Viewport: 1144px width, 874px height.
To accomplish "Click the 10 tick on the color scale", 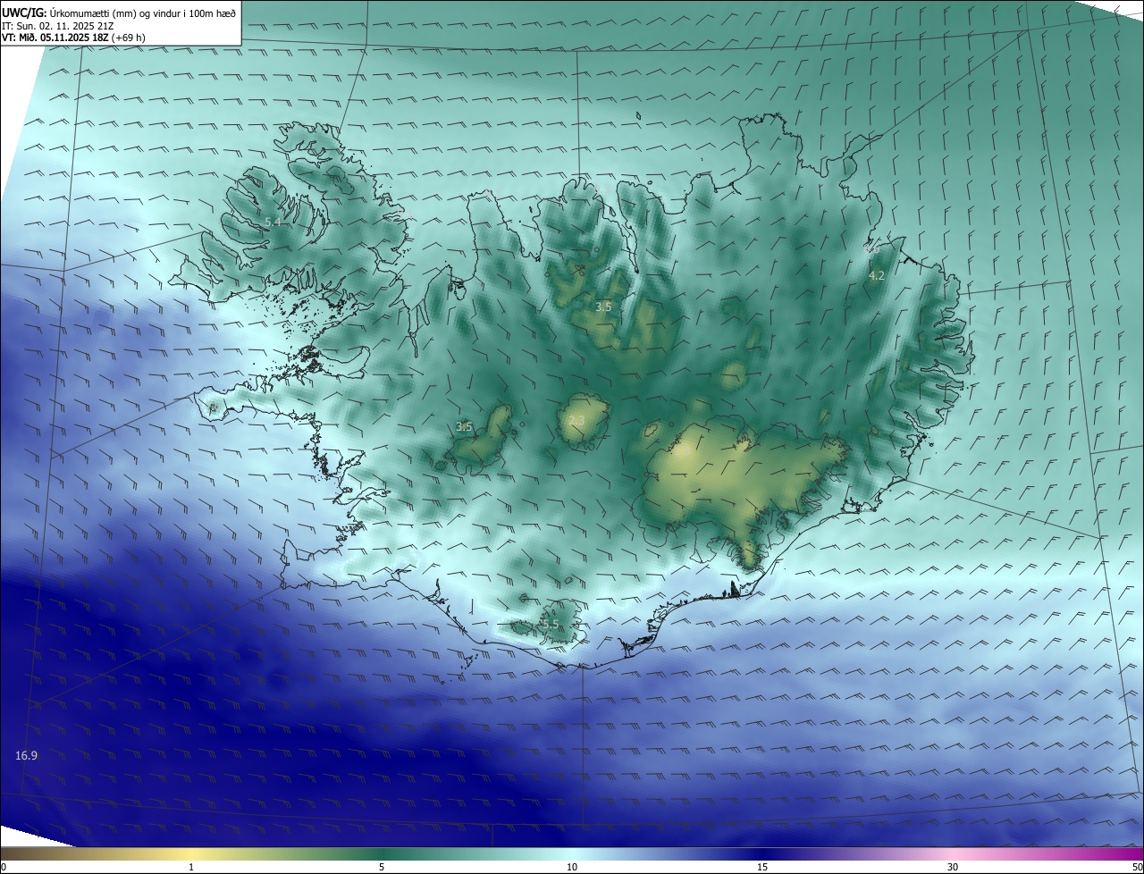I will tap(572, 868).
